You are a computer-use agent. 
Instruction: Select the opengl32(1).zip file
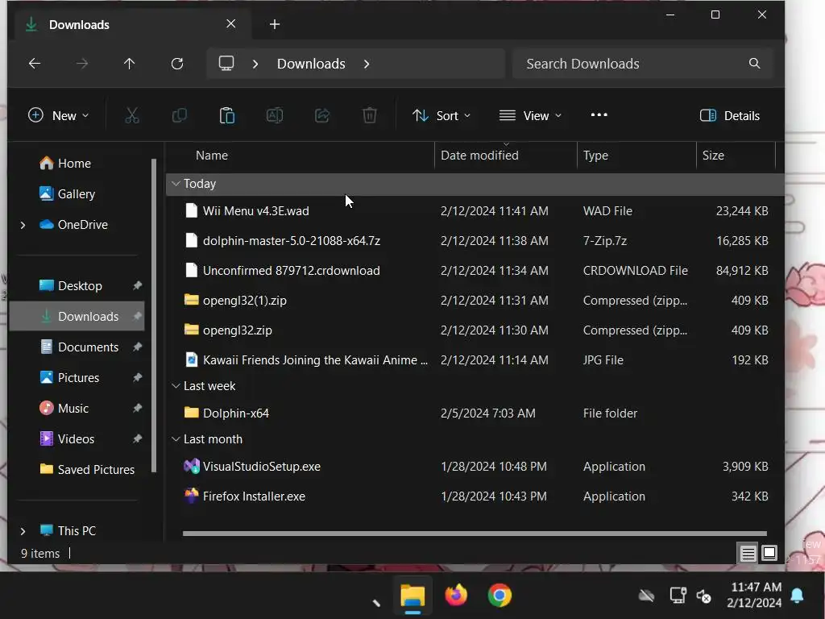coord(474,300)
